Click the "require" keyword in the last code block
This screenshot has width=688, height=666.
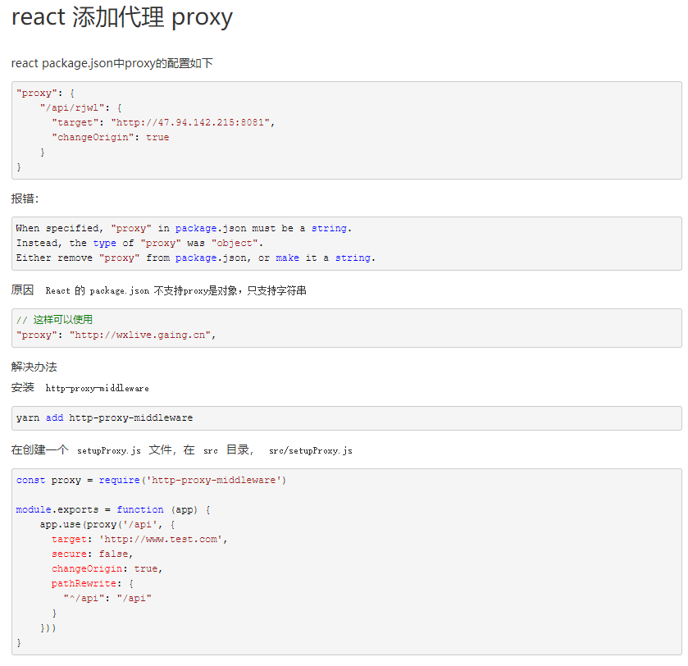(x=120, y=481)
